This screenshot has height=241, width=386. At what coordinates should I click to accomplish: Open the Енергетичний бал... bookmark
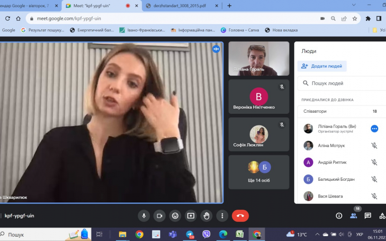92,30
